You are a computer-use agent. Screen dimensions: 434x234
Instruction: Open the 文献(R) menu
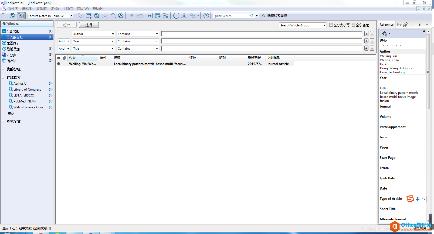tap(42, 9)
